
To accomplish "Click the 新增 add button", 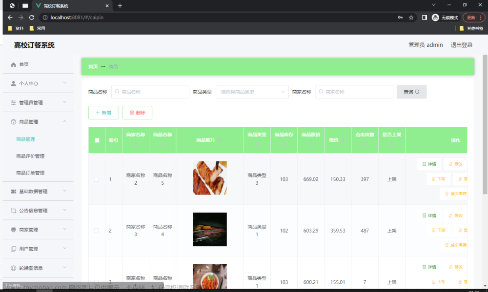I will pos(103,113).
